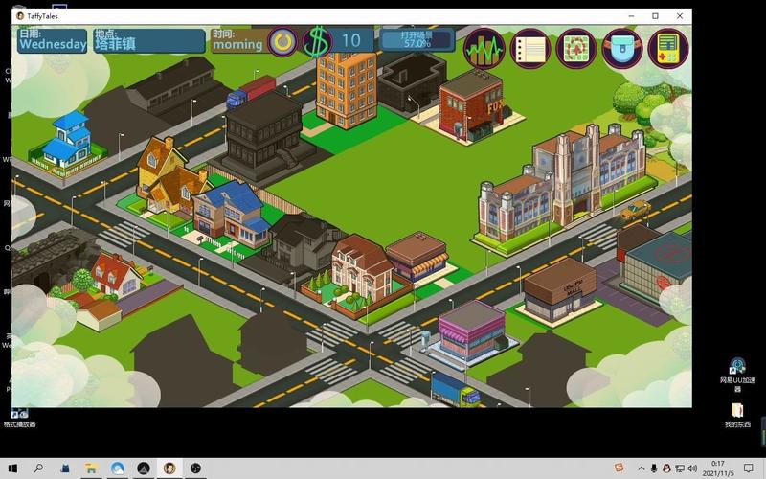The height and width of the screenshot is (479, 766).
Task: Select the tall orange apartment building
Action: tap(346, 86)
